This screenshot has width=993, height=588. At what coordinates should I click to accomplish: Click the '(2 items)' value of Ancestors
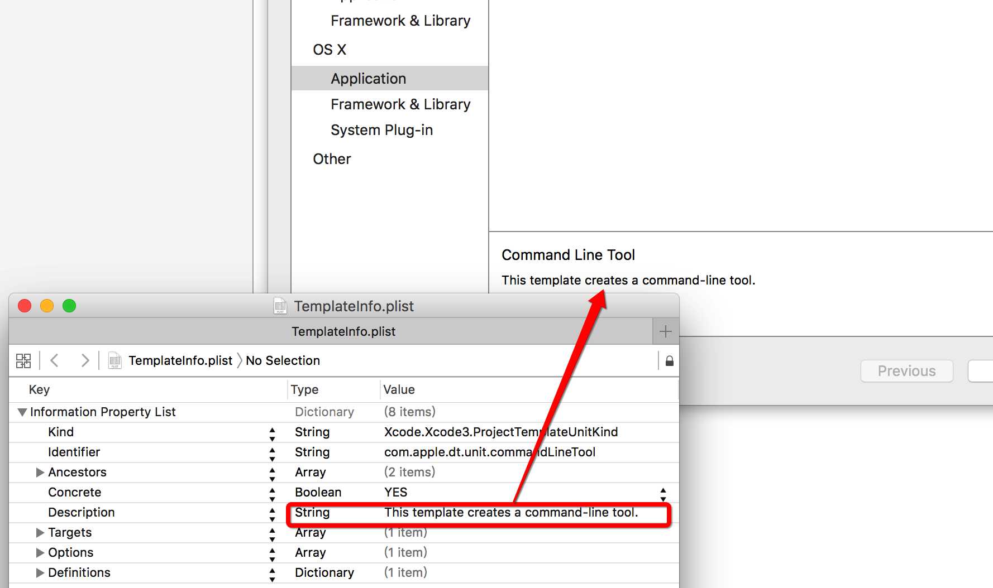pyautogui.click(x=409, y=472)
